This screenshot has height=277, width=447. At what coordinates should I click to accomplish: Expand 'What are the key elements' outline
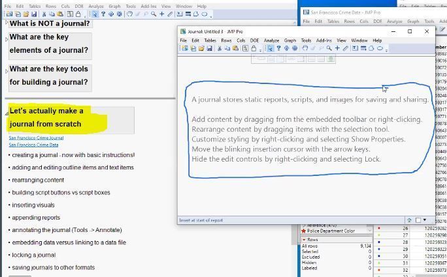point(7,40)
